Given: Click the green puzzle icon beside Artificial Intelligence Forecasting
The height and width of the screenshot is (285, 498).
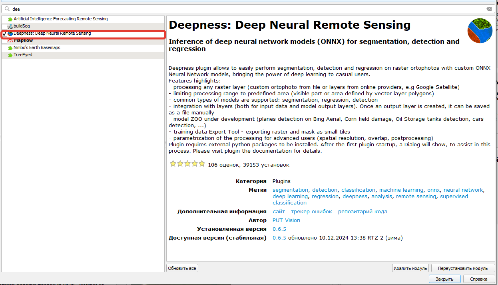Looking at the screenshot, I should (x=10, y=19).
